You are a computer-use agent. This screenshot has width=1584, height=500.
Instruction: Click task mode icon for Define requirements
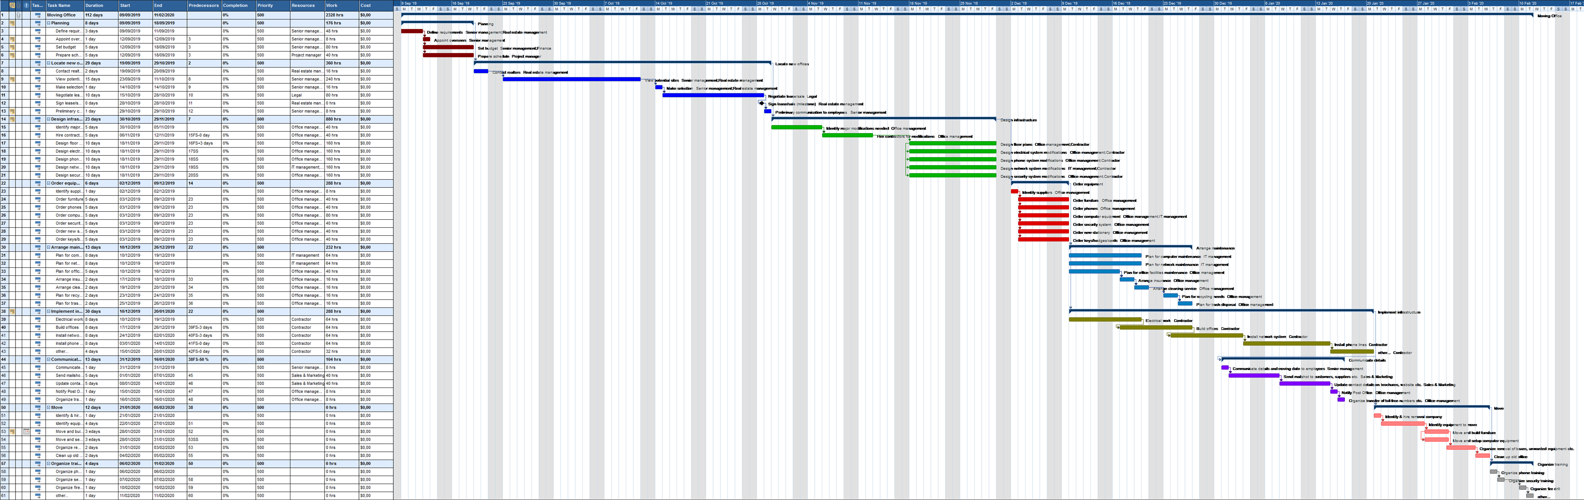[x=37, y=31]
